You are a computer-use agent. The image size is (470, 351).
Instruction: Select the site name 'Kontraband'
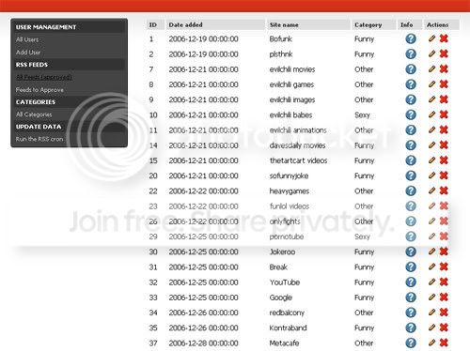click(288, 328)
